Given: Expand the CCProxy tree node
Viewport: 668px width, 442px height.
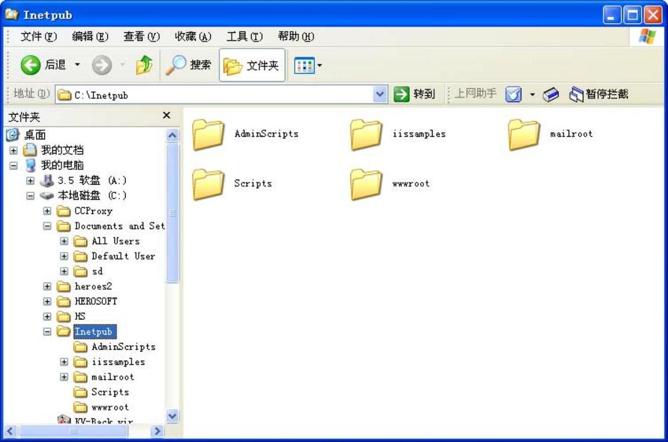Looking at the screenshot, I should pos(47,211).
